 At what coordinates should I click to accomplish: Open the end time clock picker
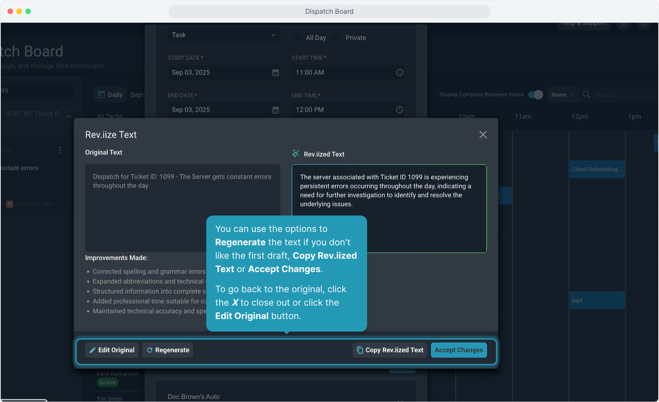pos(399,110)
